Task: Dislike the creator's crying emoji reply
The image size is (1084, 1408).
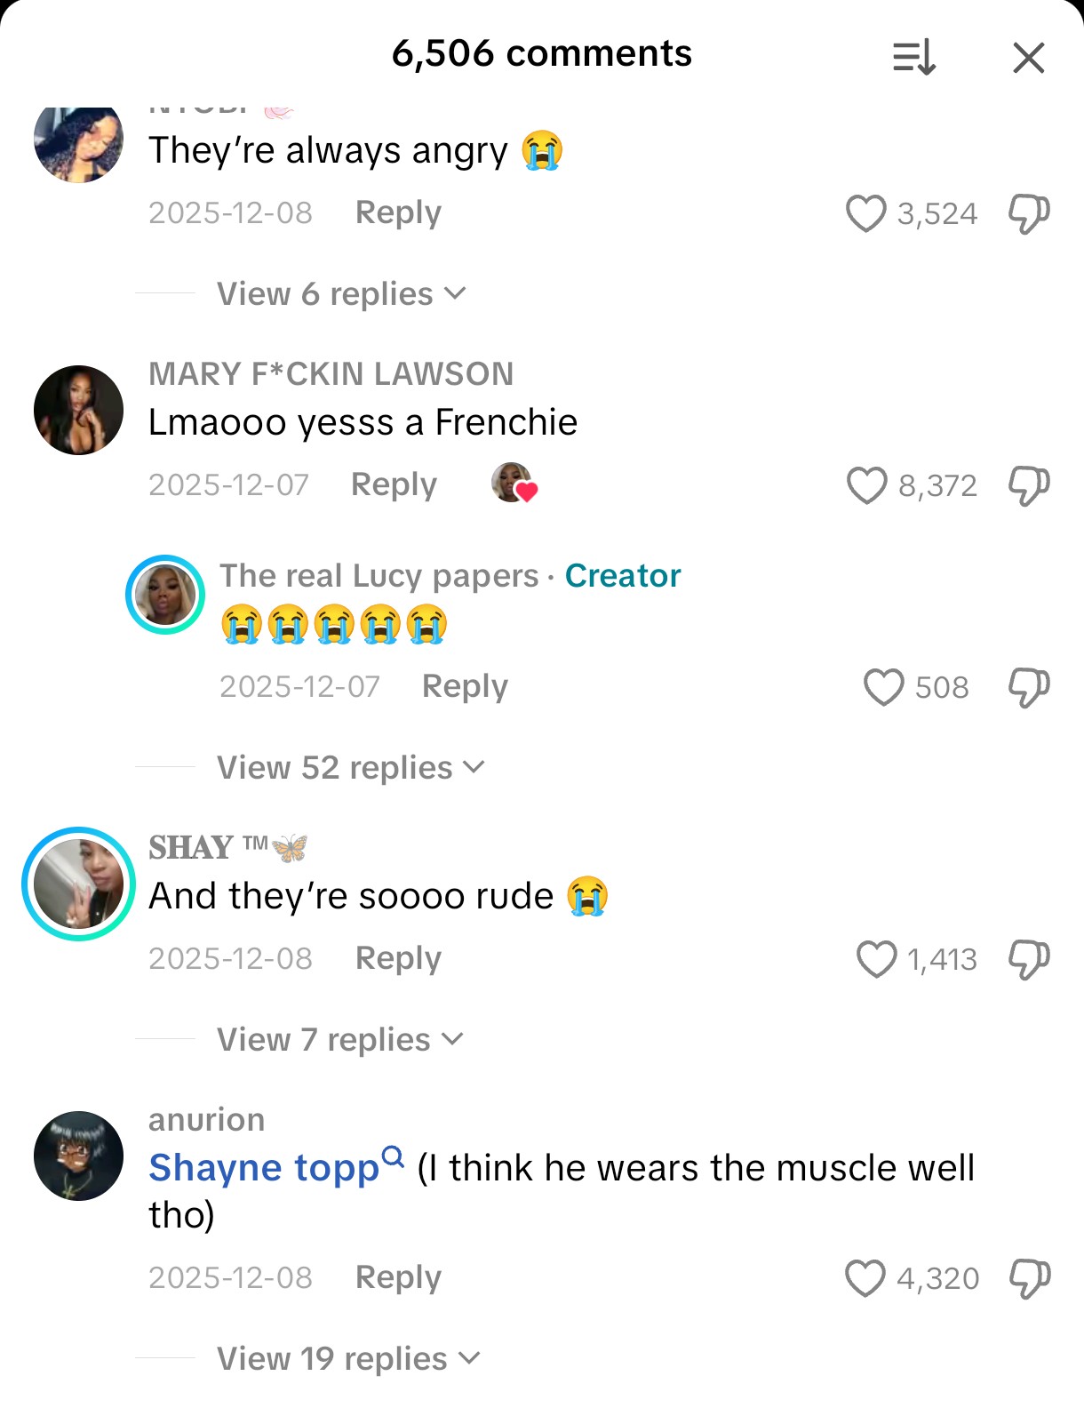Action: point(1029,687)
